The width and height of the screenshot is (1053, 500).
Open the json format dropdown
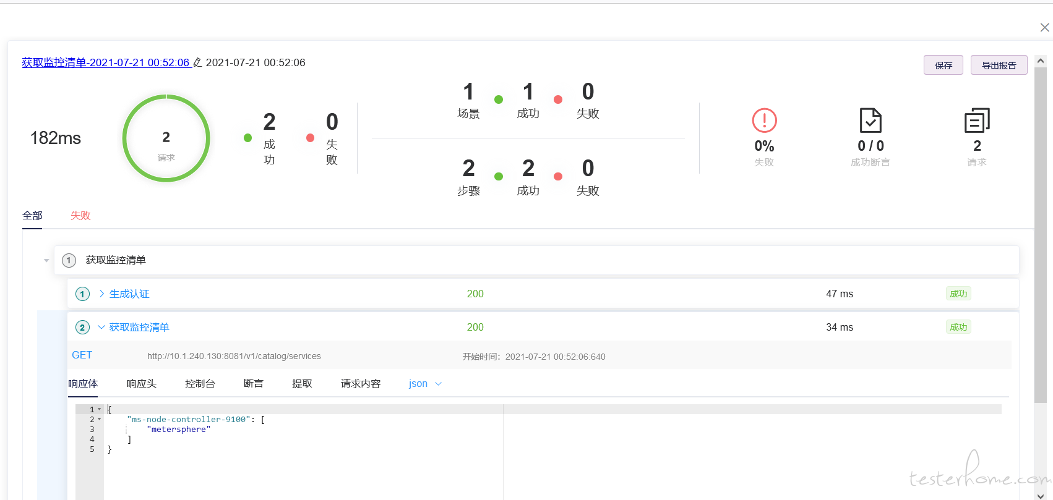click(x=425, y=384)
